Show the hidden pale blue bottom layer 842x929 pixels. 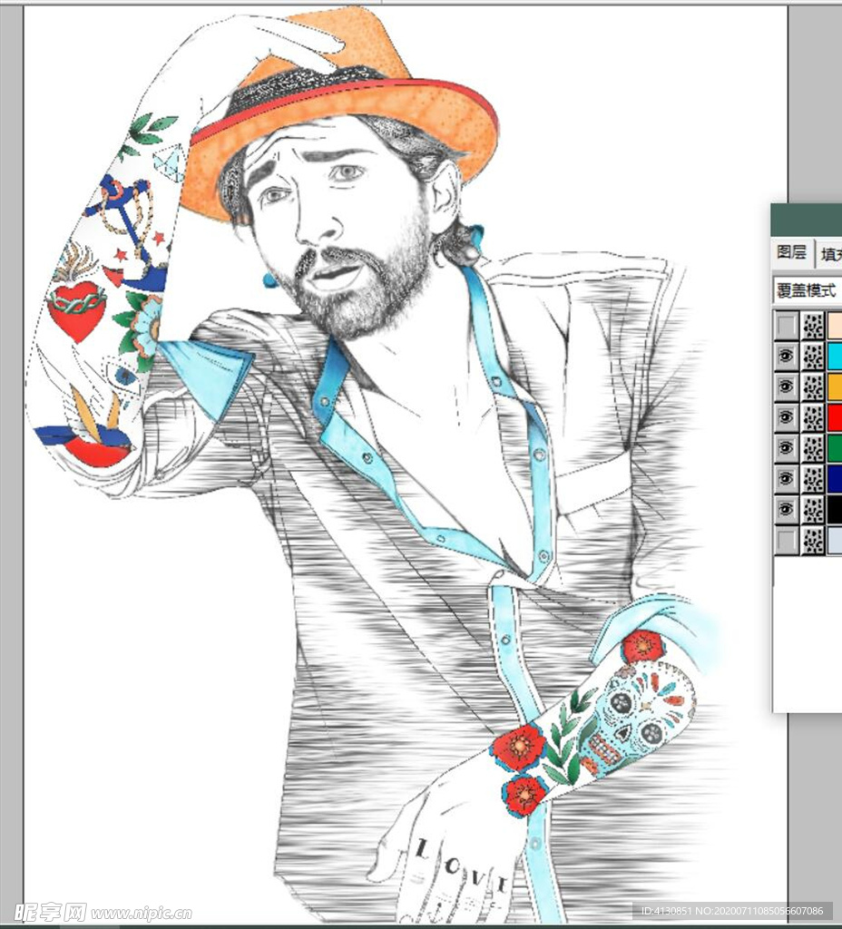(786, 542)
